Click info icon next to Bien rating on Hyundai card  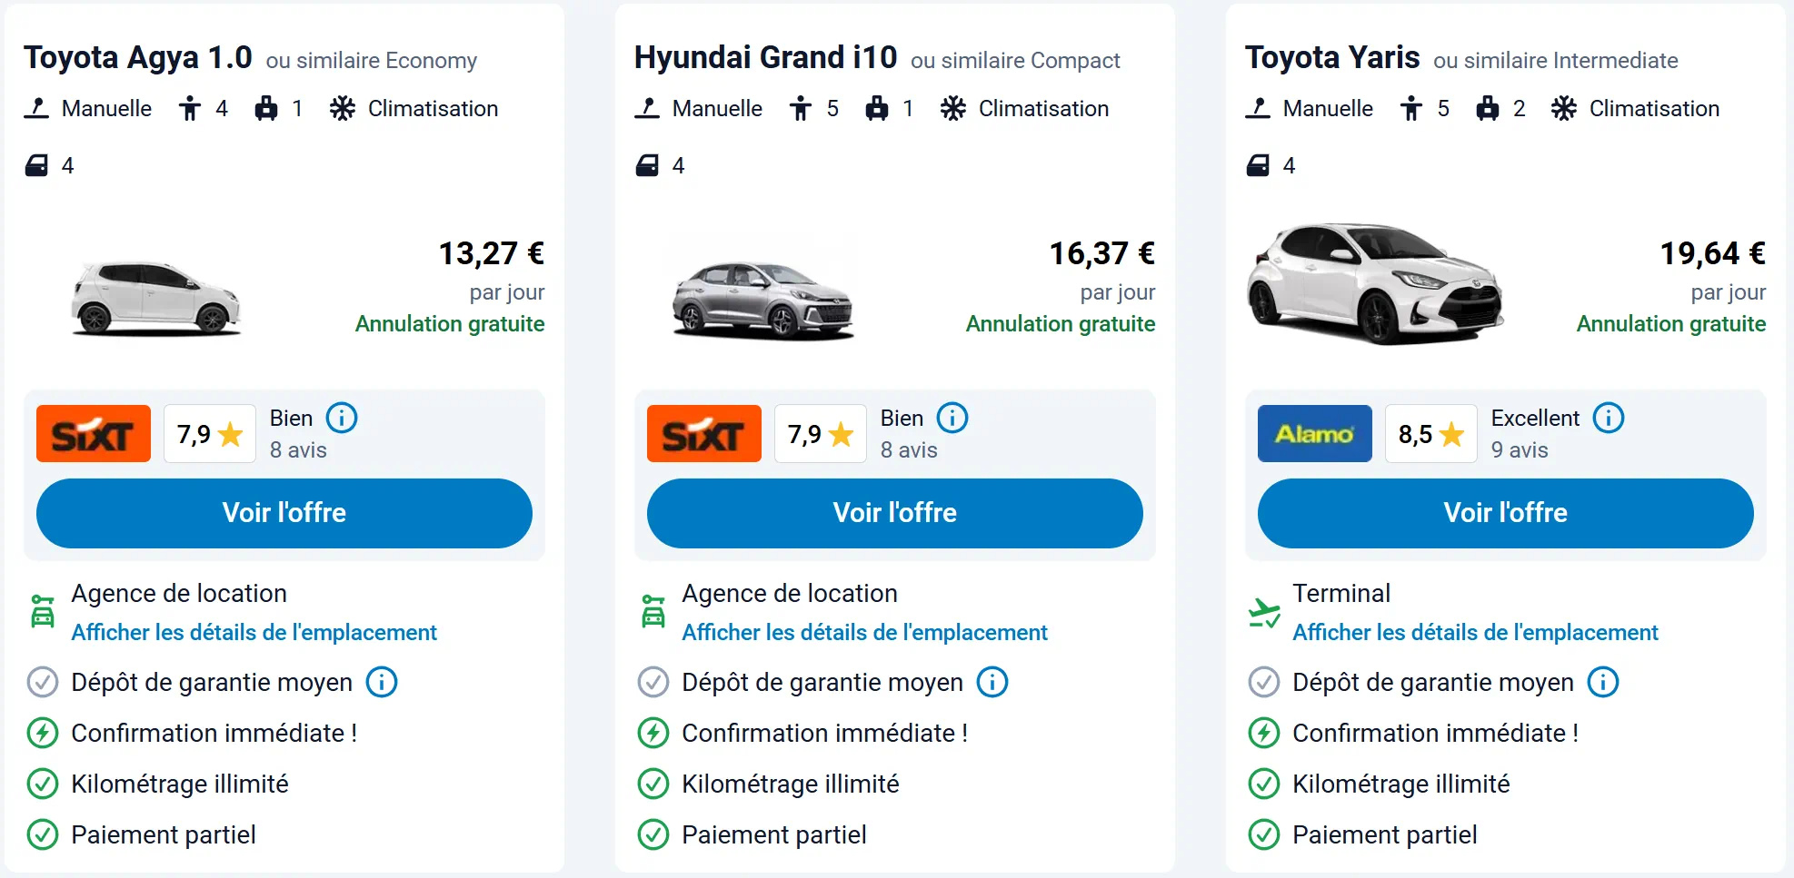[x=952, y=418]
